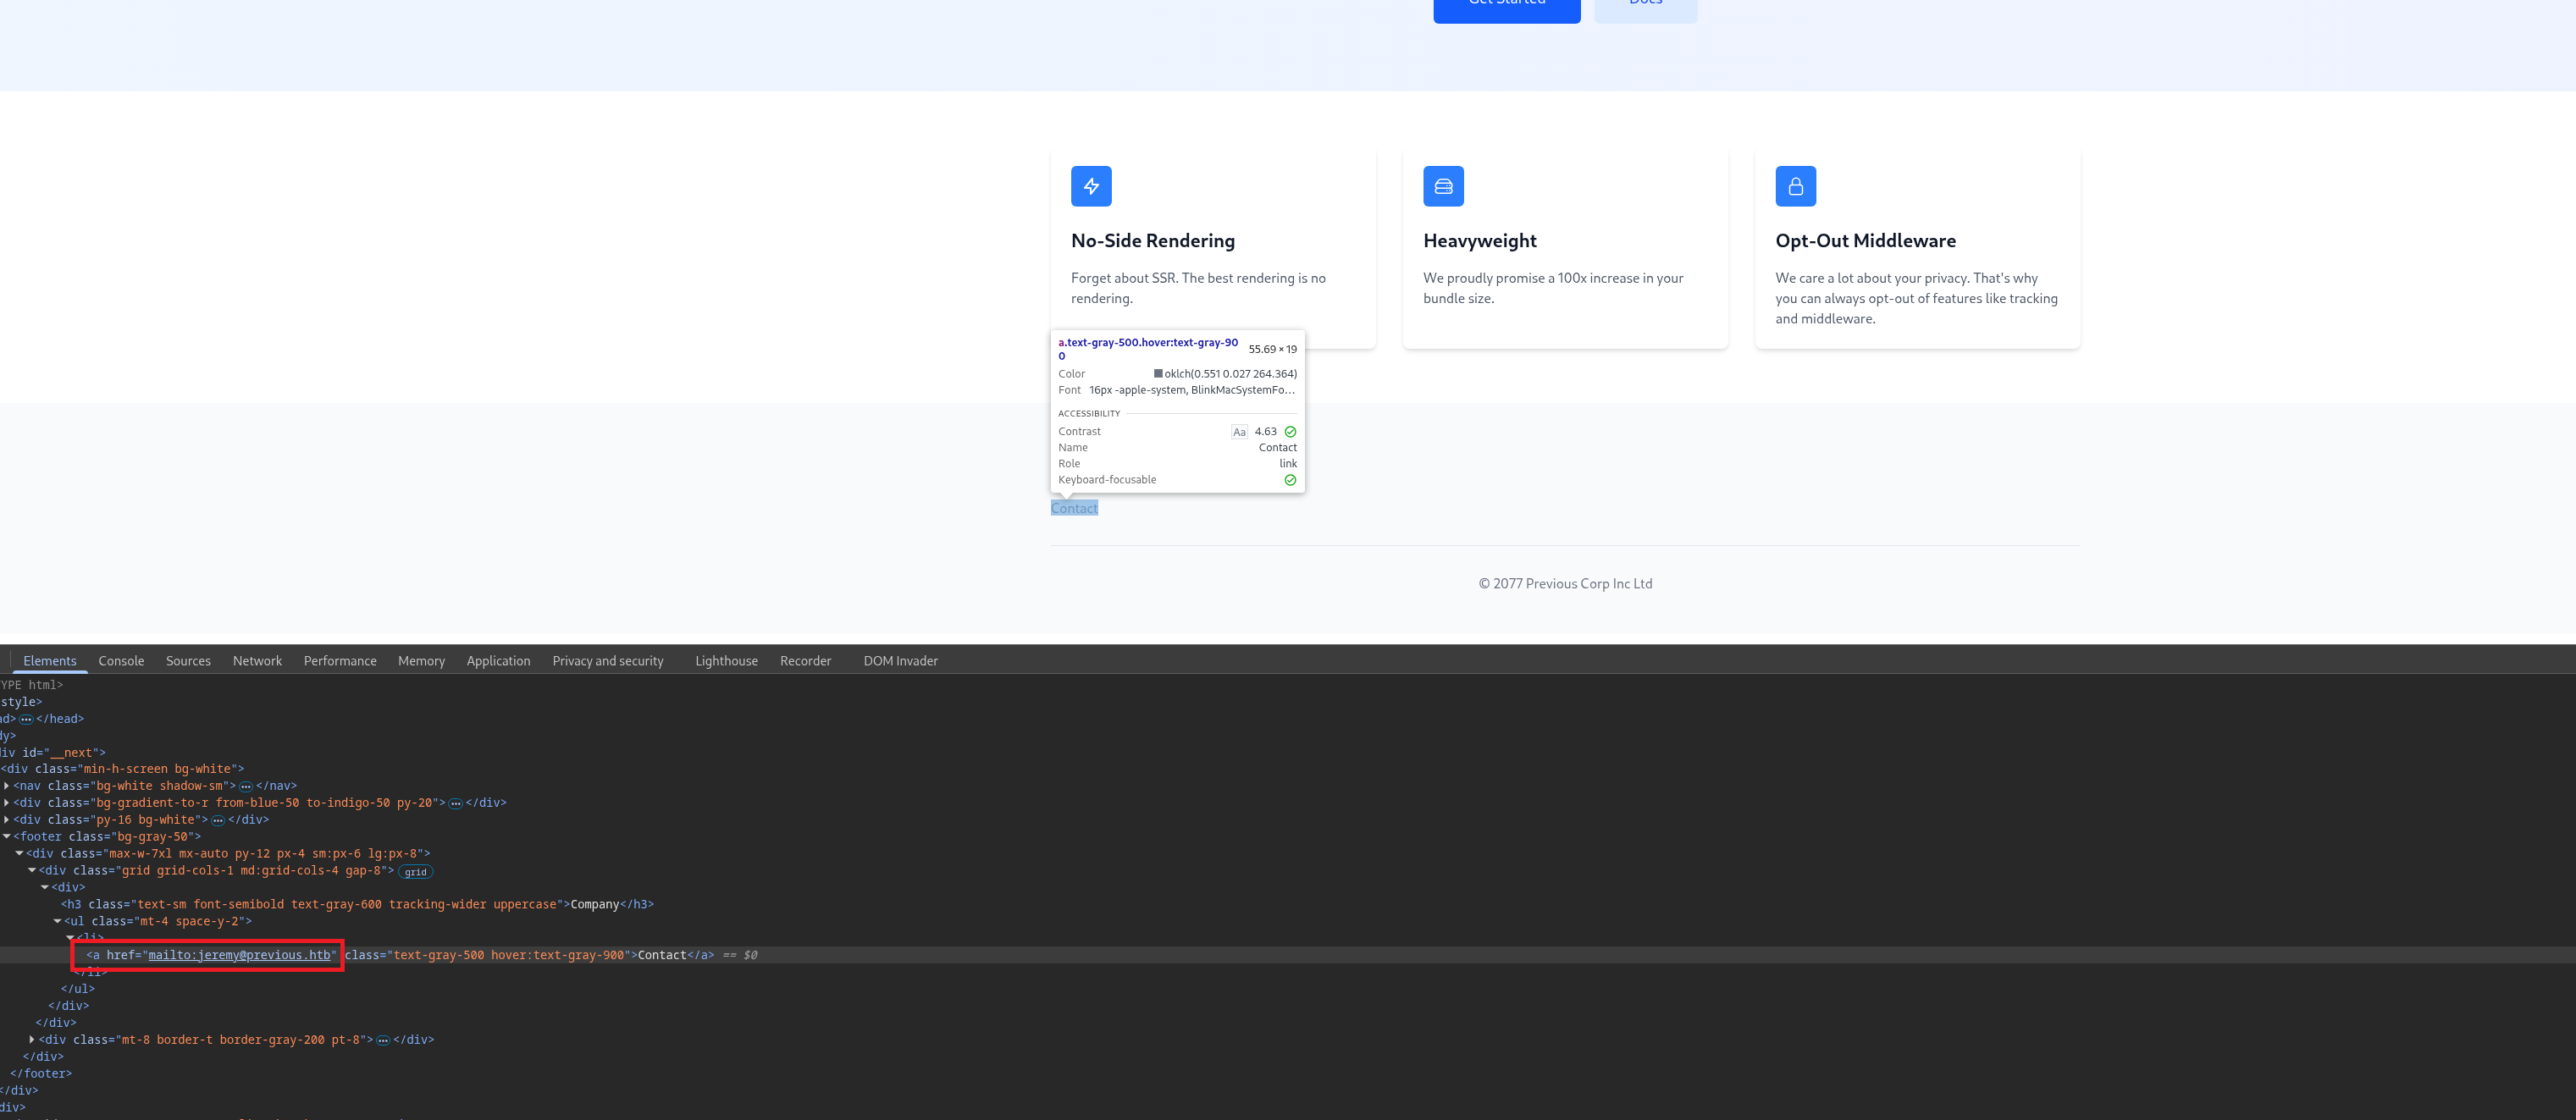The image size is (2576, 1120).
Task: Click the Contact link in the page footer
Action: (1074, 508)
